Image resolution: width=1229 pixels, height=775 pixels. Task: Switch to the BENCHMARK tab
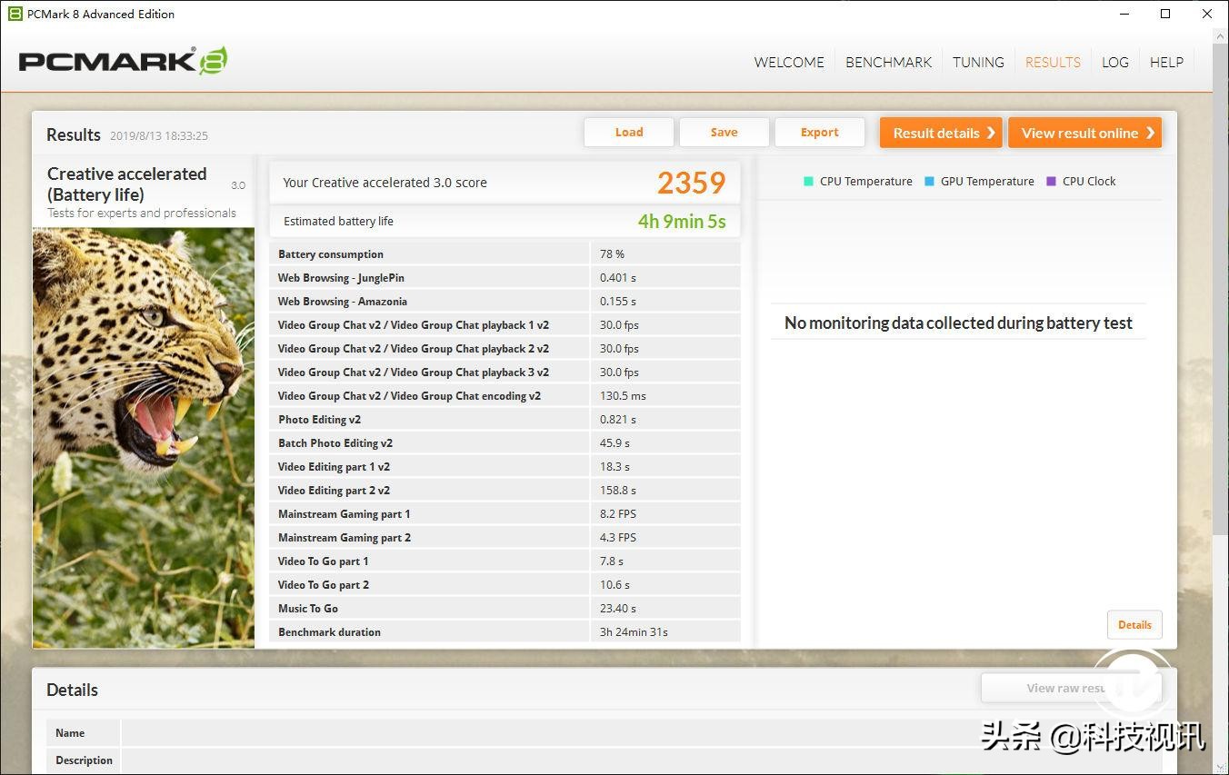coord(888,62)
